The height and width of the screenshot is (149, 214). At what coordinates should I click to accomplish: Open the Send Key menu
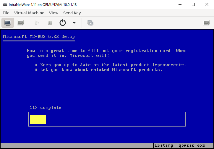click(x=72, y=13)
